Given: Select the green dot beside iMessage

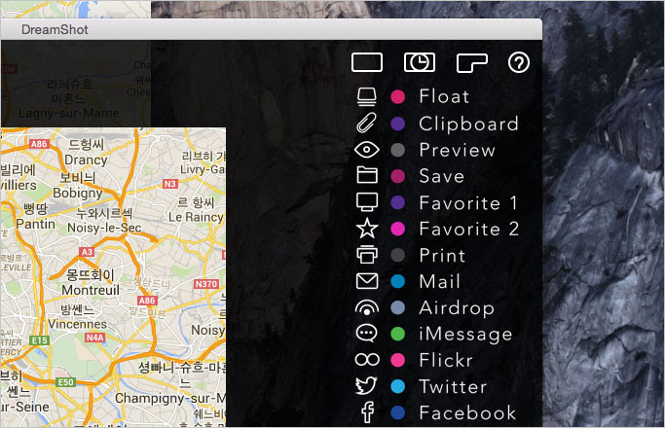Looking at the screenshot, I should (x=397, y=334).
